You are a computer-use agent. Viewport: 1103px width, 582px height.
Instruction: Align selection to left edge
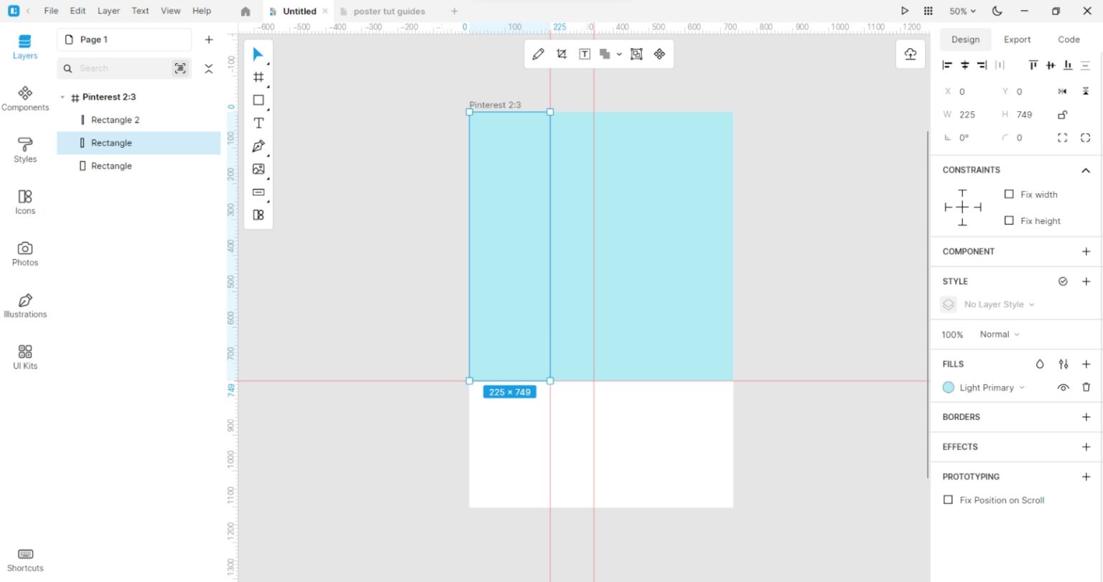point(947,65)
